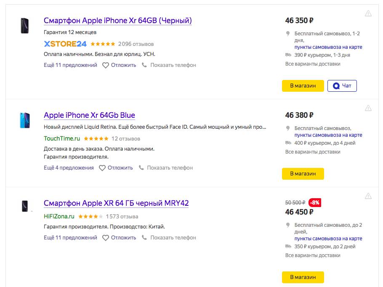Show phone number for XSTORE24 offer

tap(169, 65)
